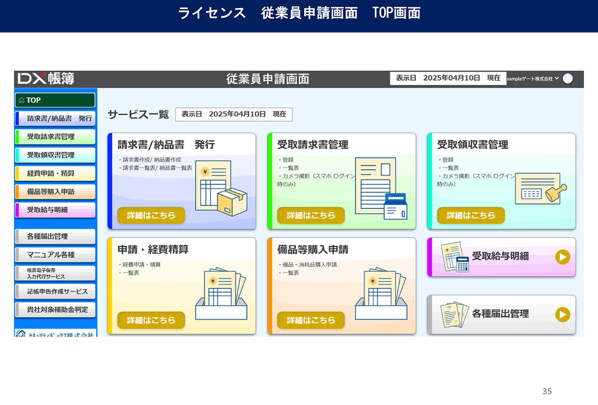Click 請求書一覧表/ 納品書一覧表 bullet text

(155, 168)
